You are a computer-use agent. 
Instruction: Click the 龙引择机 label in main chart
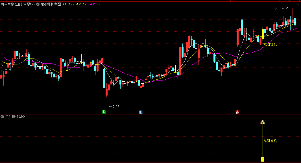(270, 45)
